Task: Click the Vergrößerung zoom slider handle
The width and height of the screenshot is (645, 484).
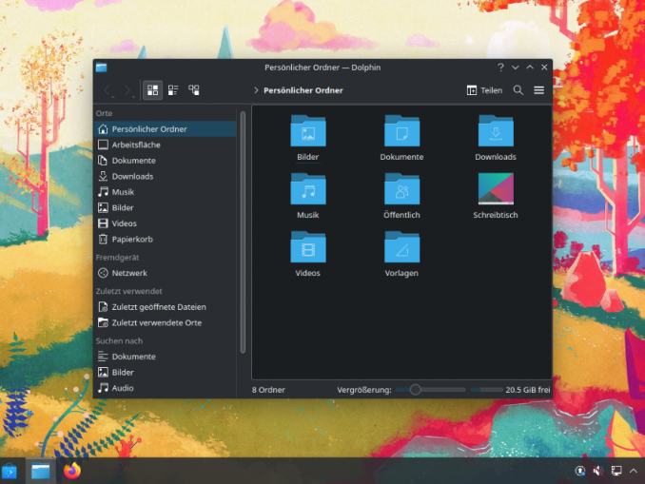Action: pyautogui.click(x=415, y=390)
